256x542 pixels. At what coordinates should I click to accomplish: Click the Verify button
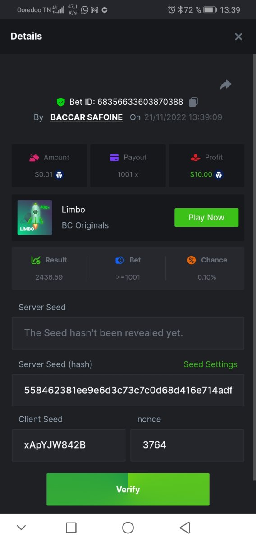point(128,490)
